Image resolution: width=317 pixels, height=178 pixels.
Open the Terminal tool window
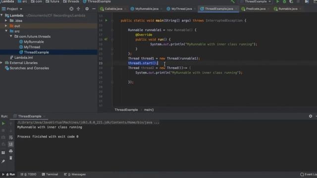click(x=50, y=175)
